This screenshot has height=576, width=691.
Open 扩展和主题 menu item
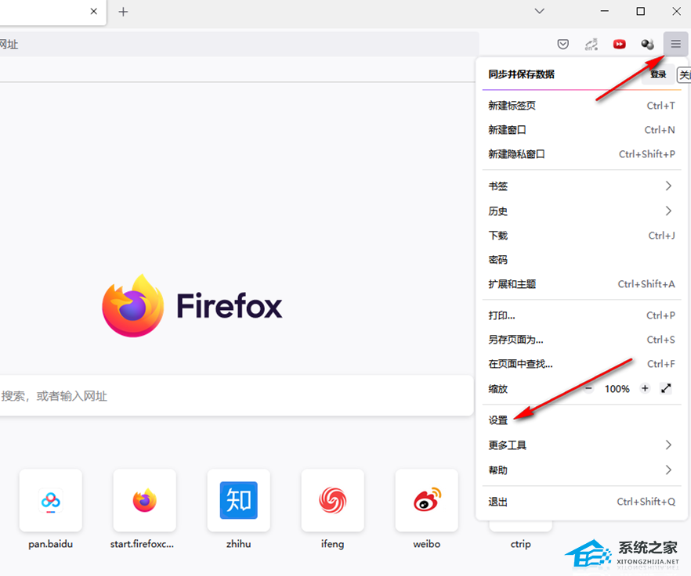click(x=581, y=284)
